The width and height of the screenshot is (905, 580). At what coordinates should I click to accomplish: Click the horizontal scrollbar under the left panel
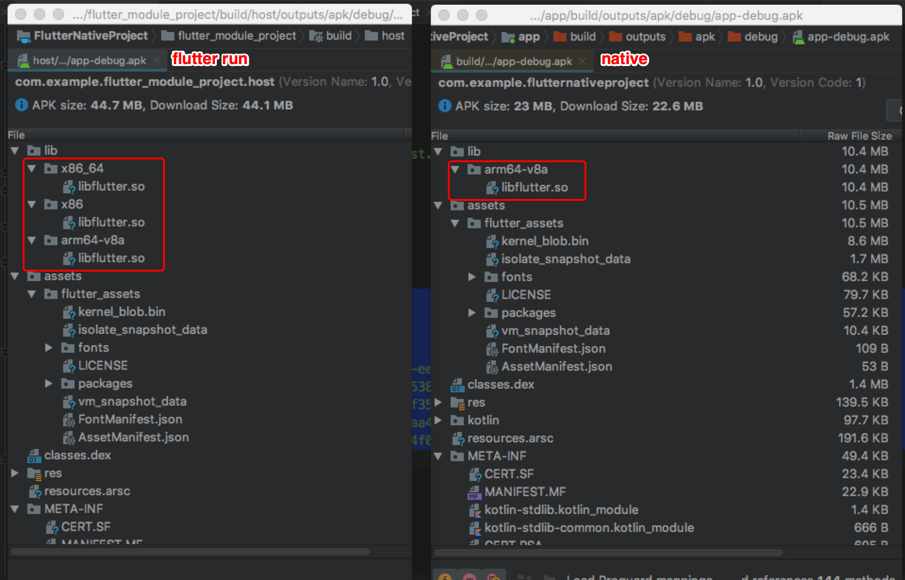190,552
